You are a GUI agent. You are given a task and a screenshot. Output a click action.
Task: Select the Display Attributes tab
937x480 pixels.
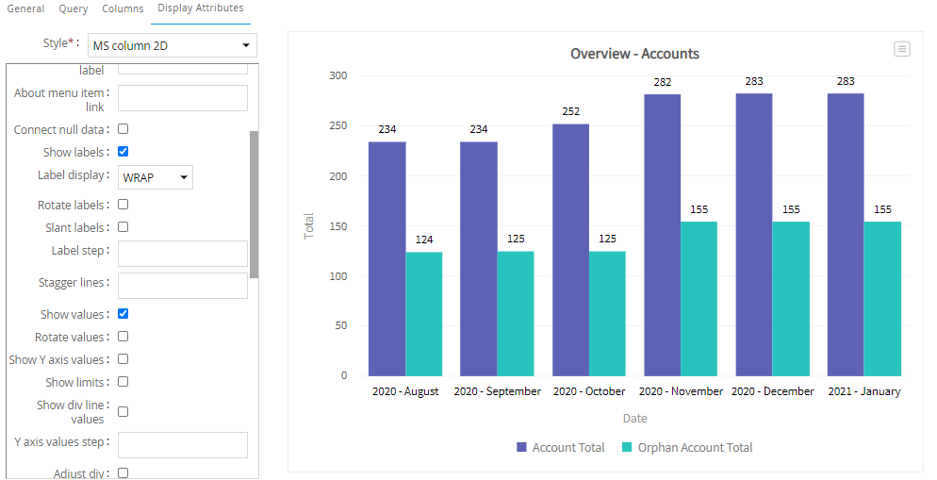200,9
